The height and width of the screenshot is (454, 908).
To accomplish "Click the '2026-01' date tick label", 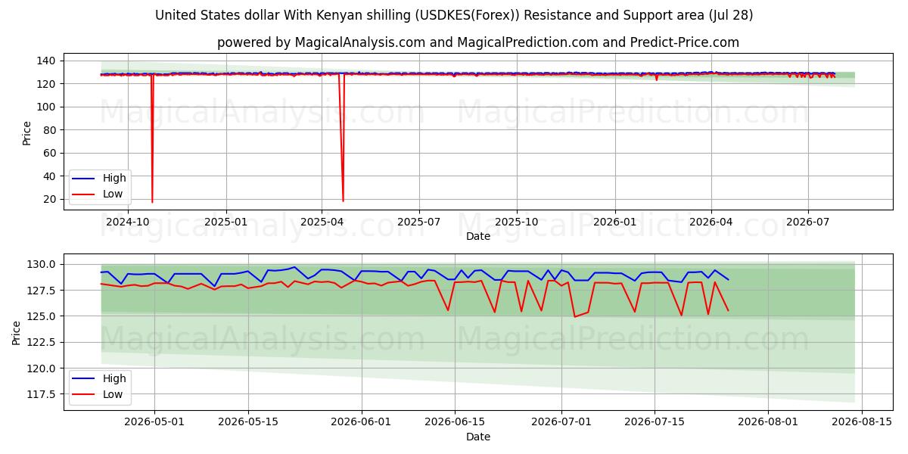I will coord(614,222).
